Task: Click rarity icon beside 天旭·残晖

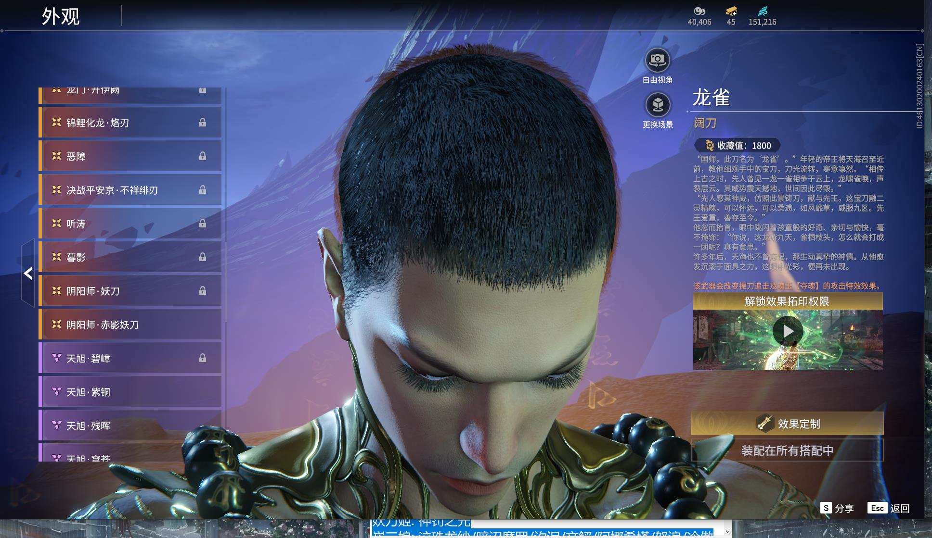Action: click(56, 425)
